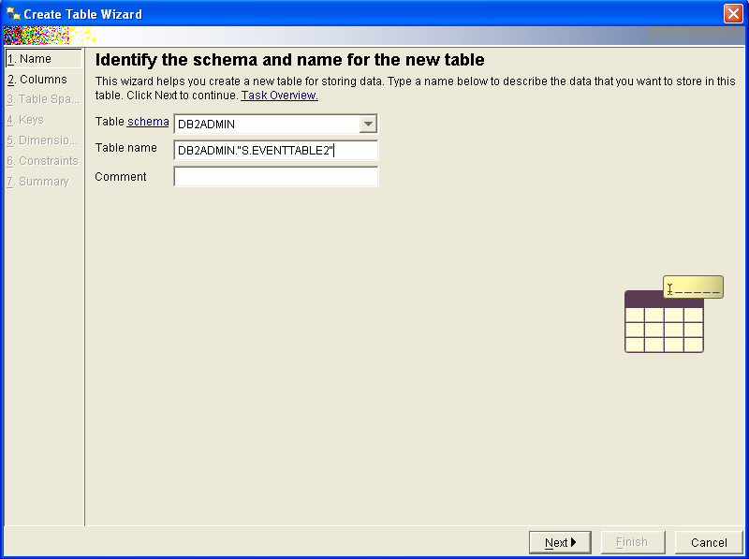The image size is (749, 559).
Task: Open the 5. Dimensio... step
Action: point(42,140)
